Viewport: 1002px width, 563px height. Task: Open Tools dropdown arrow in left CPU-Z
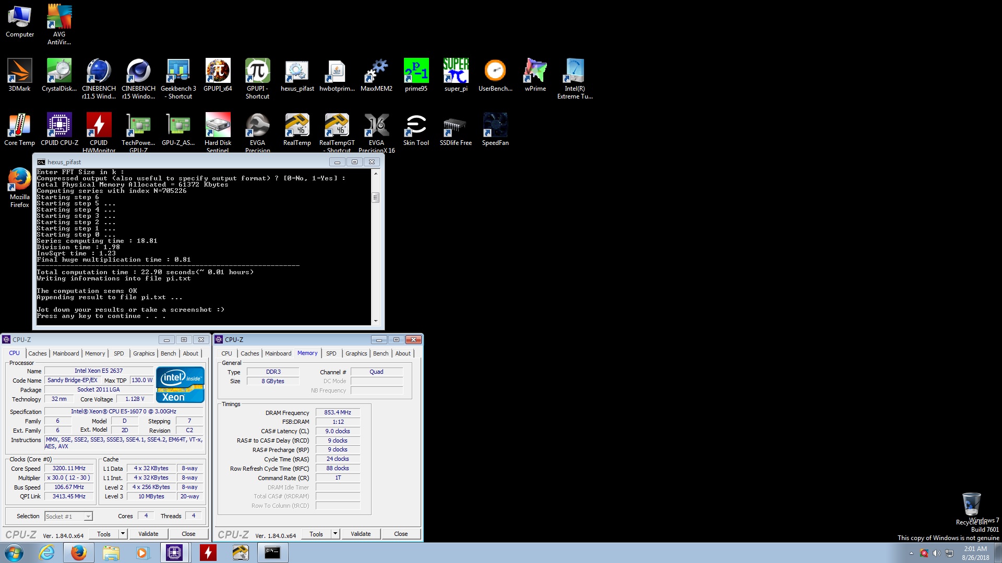[123, 534]
